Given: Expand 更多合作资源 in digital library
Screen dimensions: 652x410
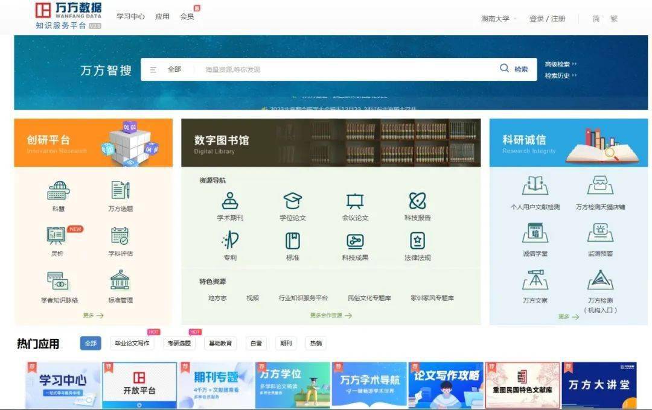Looking at the screenshot, I should (331, 316).
